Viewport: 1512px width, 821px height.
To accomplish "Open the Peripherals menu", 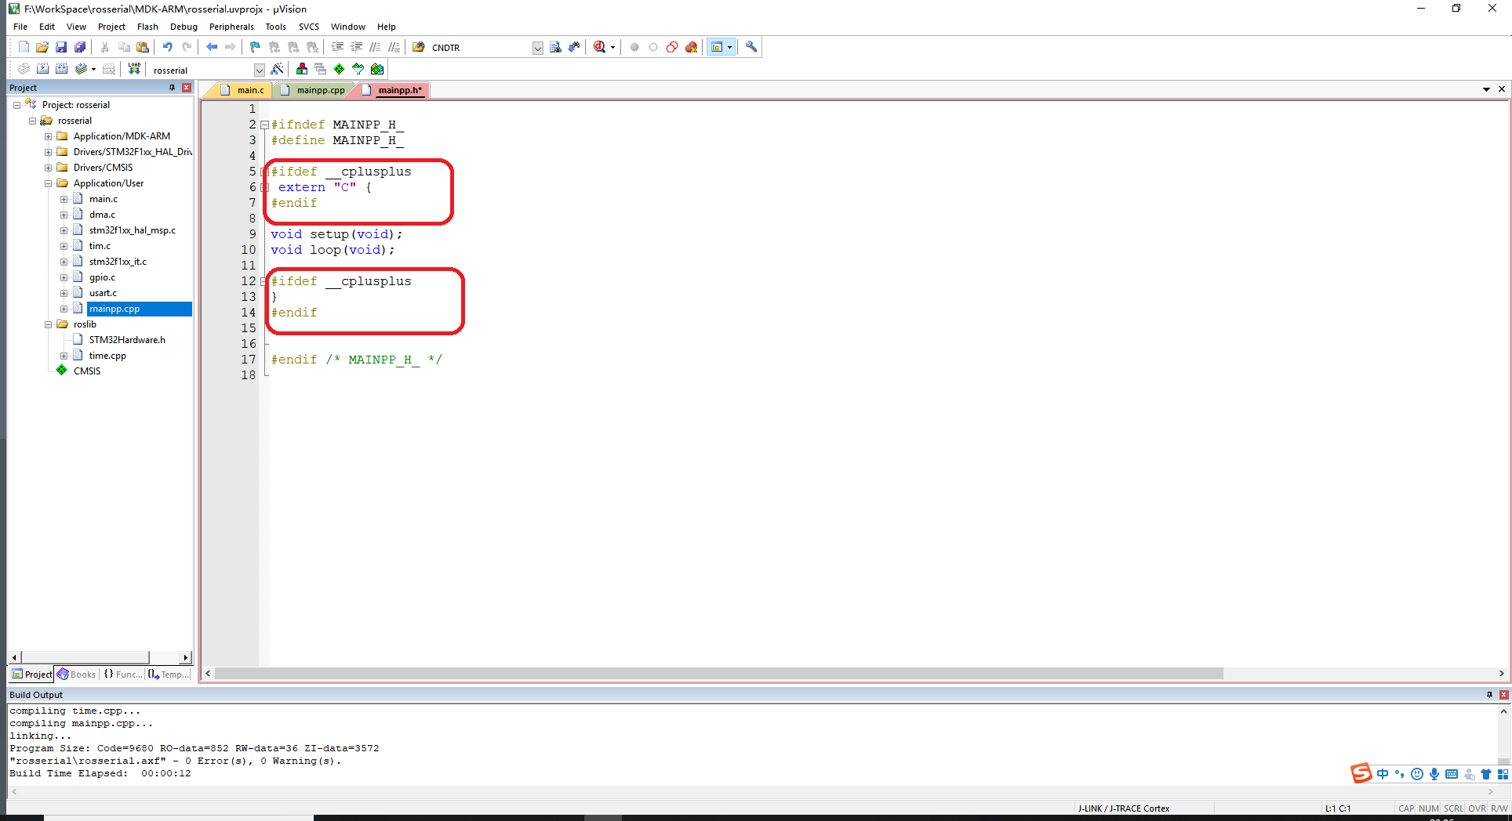I will pos(231,27).
